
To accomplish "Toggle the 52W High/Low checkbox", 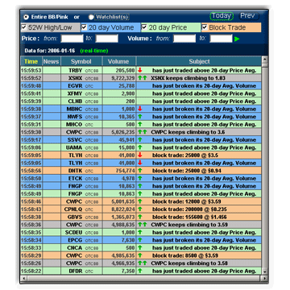I will coord(24,27).
